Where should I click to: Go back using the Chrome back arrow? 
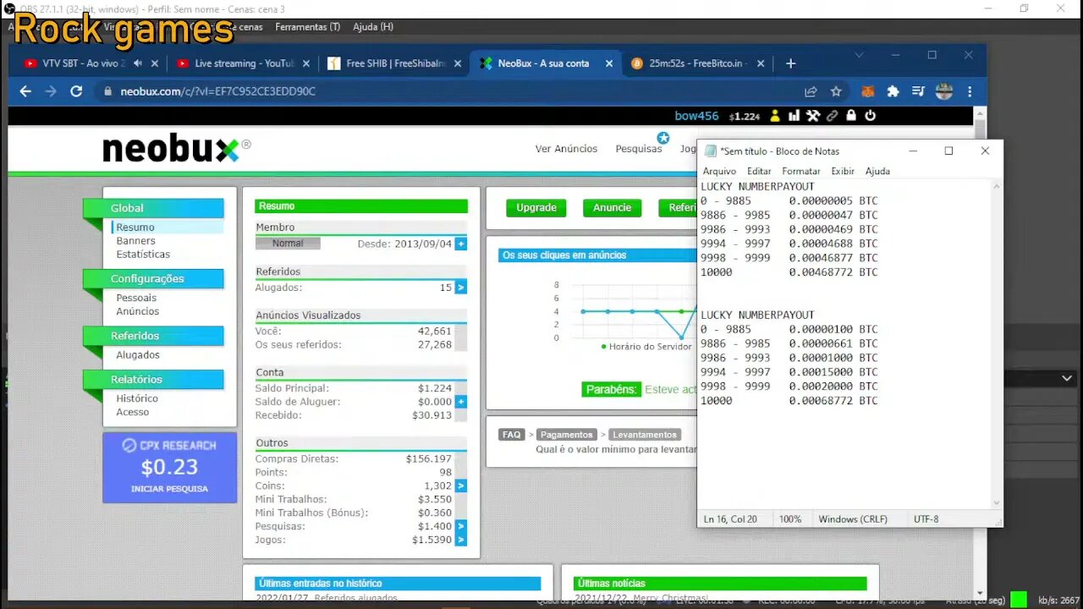click(x=25, y=91)
